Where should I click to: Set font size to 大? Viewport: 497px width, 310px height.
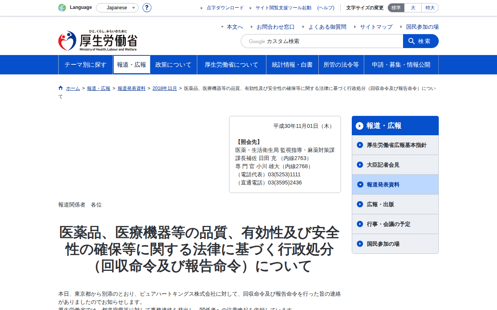[x=413, y=8]
